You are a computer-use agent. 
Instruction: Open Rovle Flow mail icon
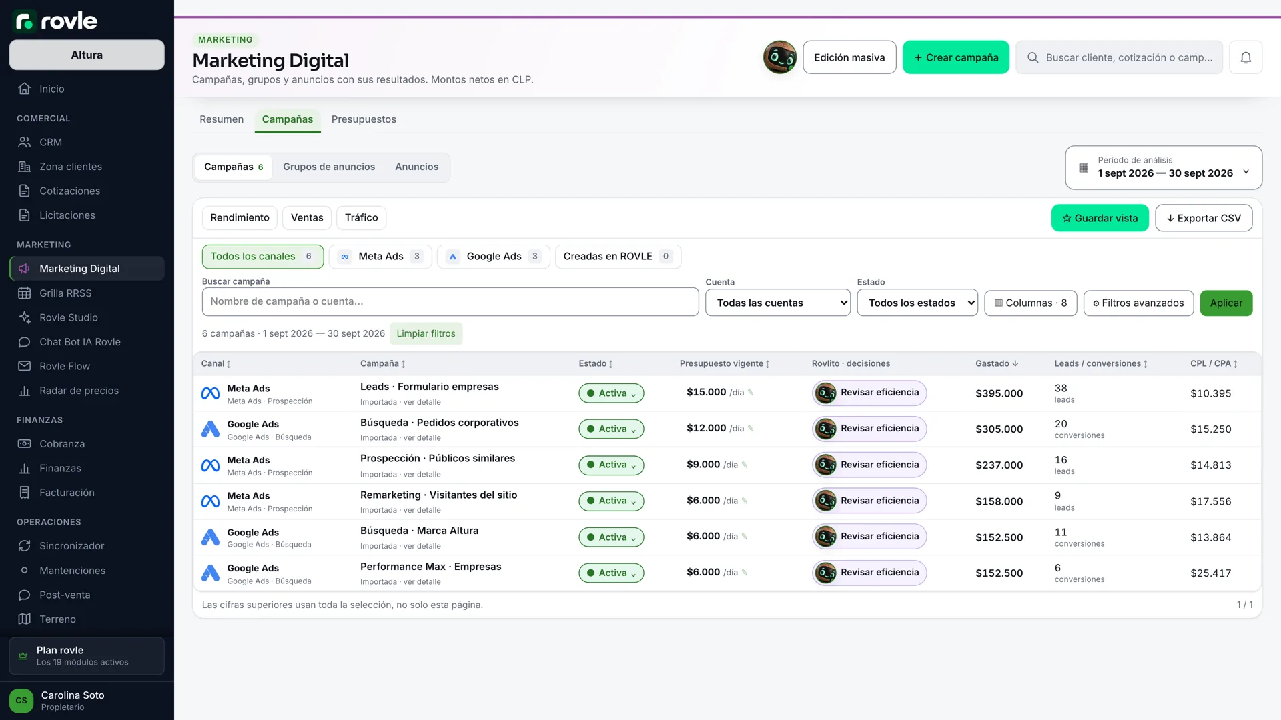click(x=25, y=366)
